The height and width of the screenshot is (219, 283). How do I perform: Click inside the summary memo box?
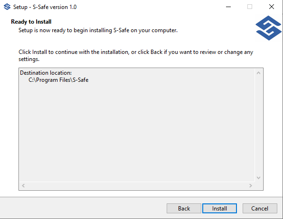[x=137, y=126]
